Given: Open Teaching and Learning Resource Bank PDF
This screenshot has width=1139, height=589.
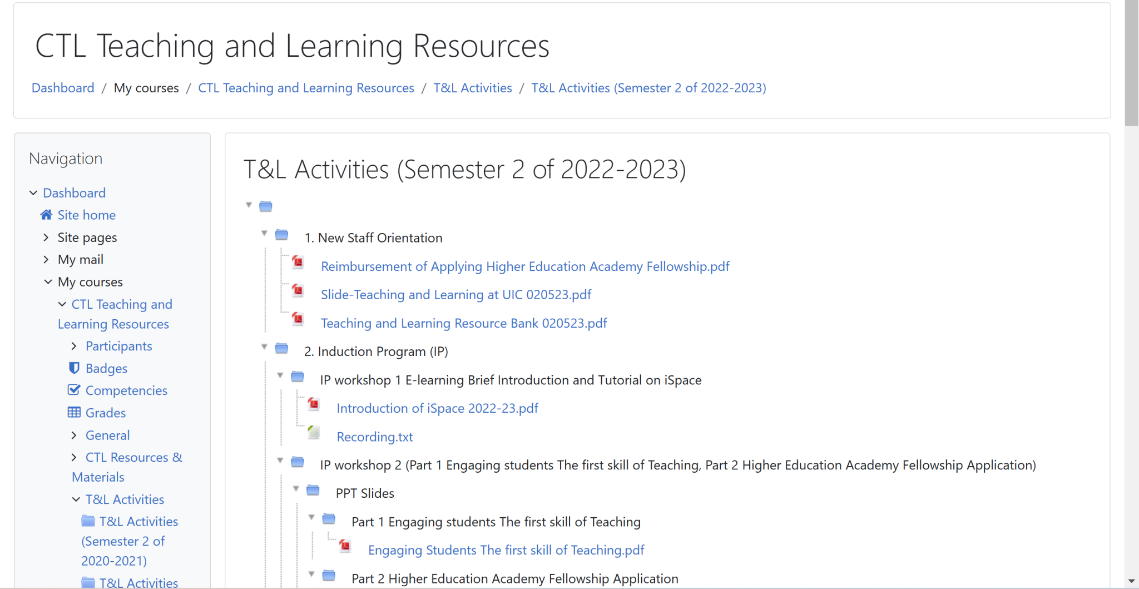Looking at the screenshot, I should pos(463,323).
